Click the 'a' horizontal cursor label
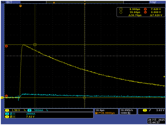Screen dimensions: 167x125 tap(6, 46)
